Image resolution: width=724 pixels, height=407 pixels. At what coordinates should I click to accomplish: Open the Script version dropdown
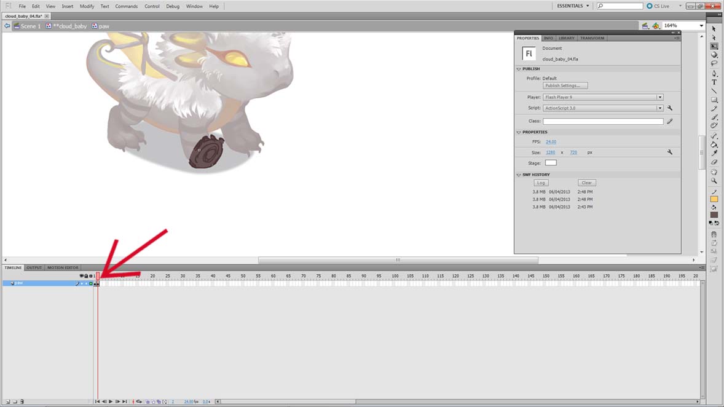660,108
